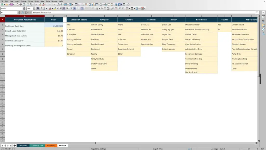This screenshot has width=266, height=150.
Task: Switch to the Complaint Log sheet tab
Action: (x=37, y=146)
